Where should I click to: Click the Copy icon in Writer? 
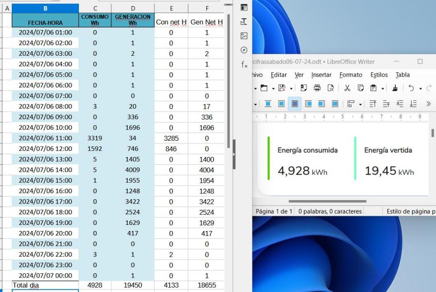click(361, 88)
